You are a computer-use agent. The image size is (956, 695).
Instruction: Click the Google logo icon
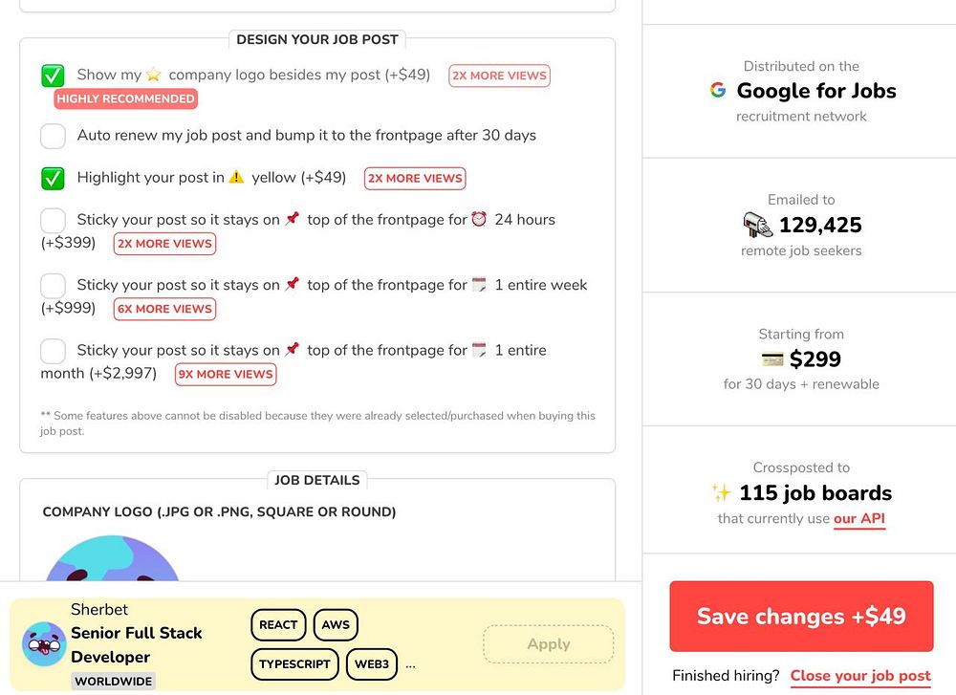pos(718,91)
